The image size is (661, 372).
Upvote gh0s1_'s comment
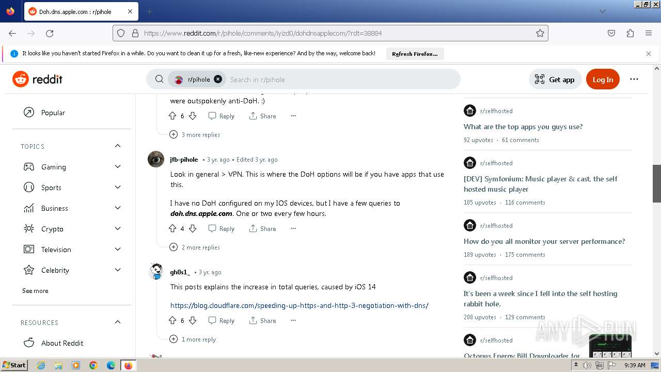(172, 321)
